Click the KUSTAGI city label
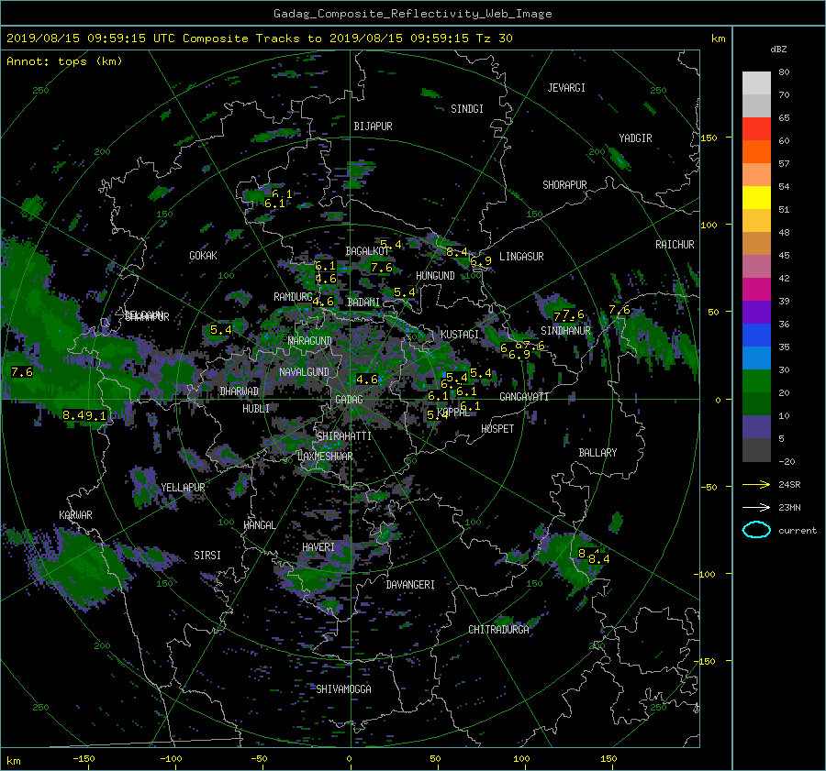826x771 pixels. click(460, 335)
